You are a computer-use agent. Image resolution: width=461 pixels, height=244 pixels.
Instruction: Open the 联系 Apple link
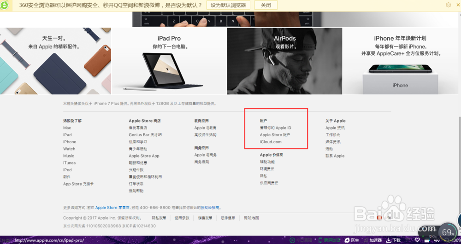click(x=335, y=156)
